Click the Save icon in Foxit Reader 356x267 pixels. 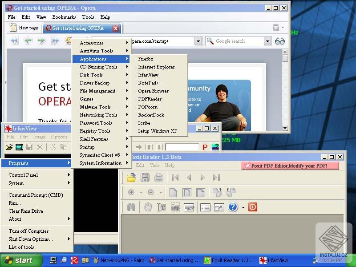(x=145, y=178)
